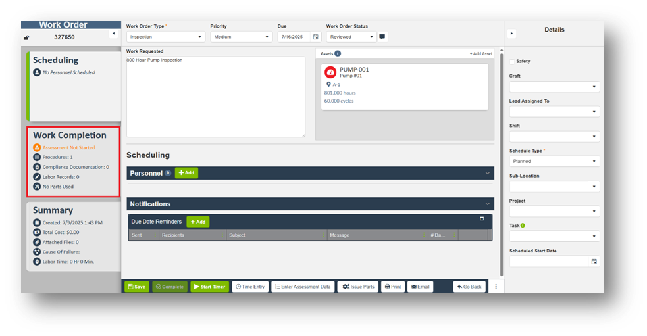Click the Task info icon
This screenshot has width=647, height=336.
coord(523,226)
